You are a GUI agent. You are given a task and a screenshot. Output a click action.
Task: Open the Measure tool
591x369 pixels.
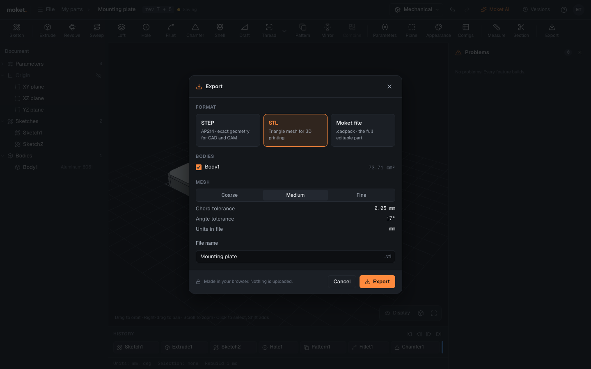tap(497, 30)
